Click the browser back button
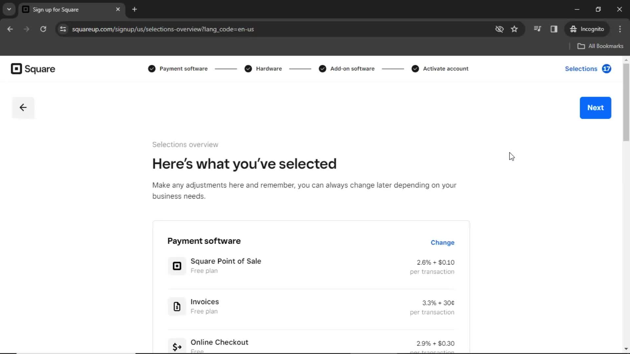Viewport: 630px width, 354px height. point(10,29)
